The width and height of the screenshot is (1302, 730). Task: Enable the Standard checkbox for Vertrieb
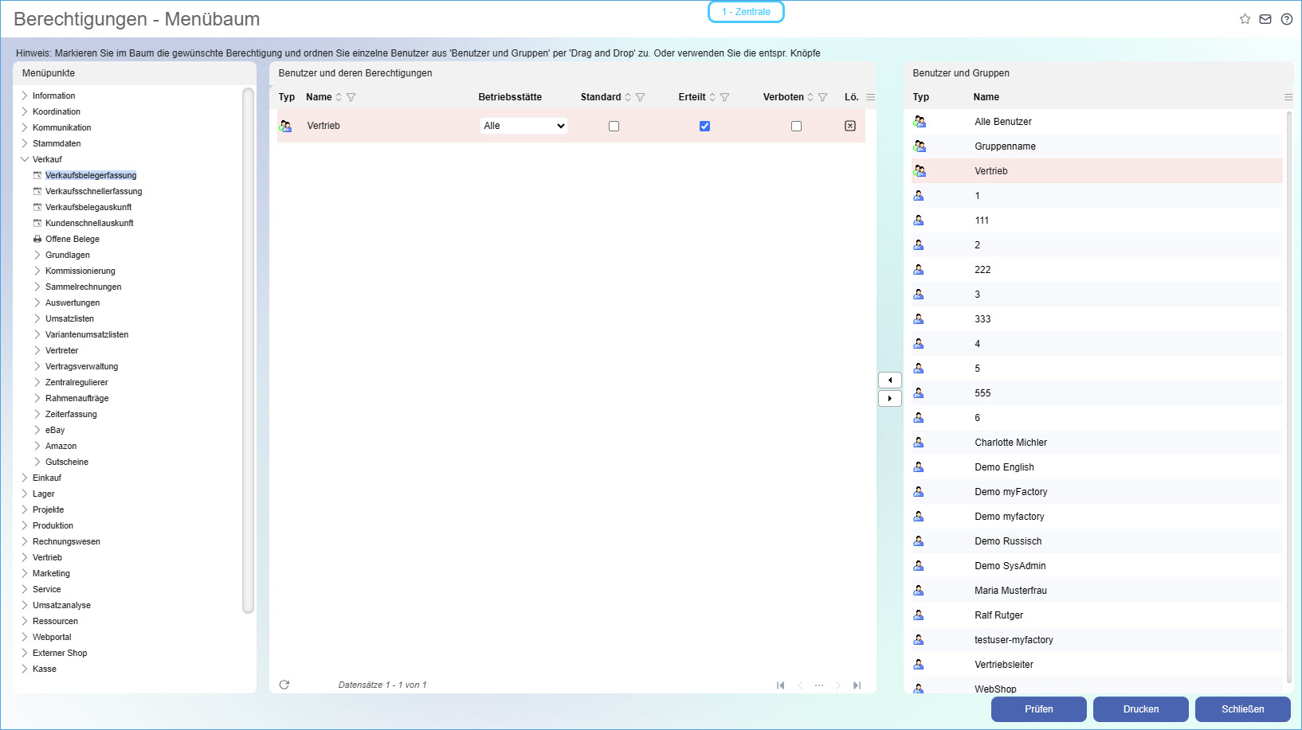click(614, 126)
